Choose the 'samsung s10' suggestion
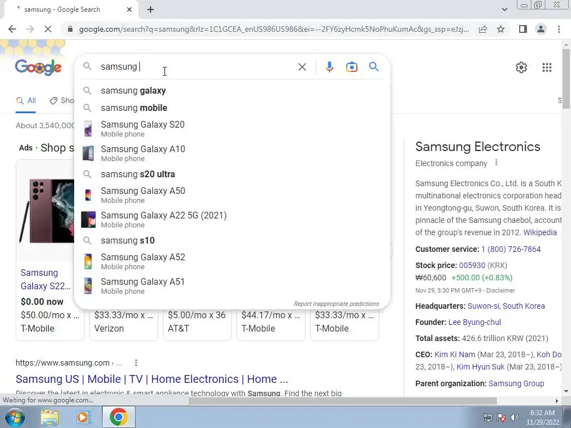The image size is (571, 428). click(232, 241)
